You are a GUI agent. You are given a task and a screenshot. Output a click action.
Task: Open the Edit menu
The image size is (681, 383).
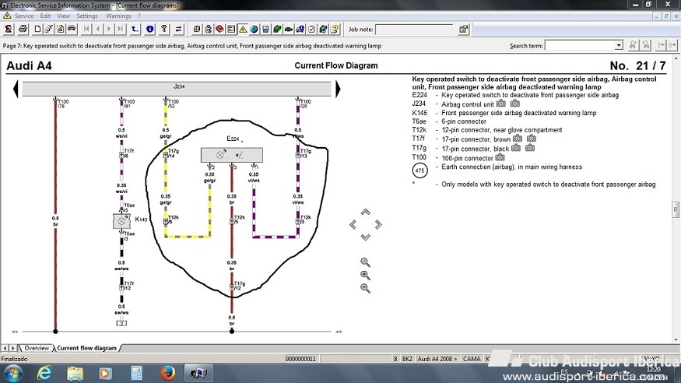(45, 16)
